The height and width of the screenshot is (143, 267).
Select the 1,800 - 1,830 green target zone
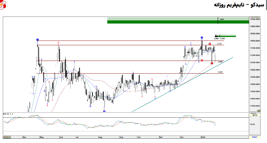coord(225,36)
